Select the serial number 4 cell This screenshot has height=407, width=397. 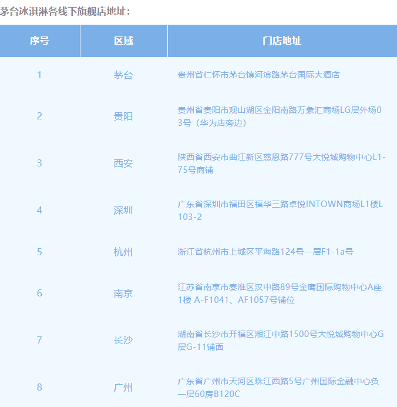[x=39, y=210]
